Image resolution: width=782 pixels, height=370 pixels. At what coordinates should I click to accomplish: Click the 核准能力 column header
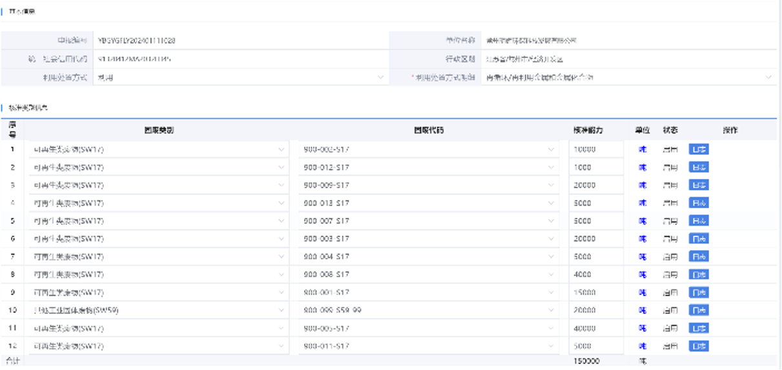(x=588, y=130)
